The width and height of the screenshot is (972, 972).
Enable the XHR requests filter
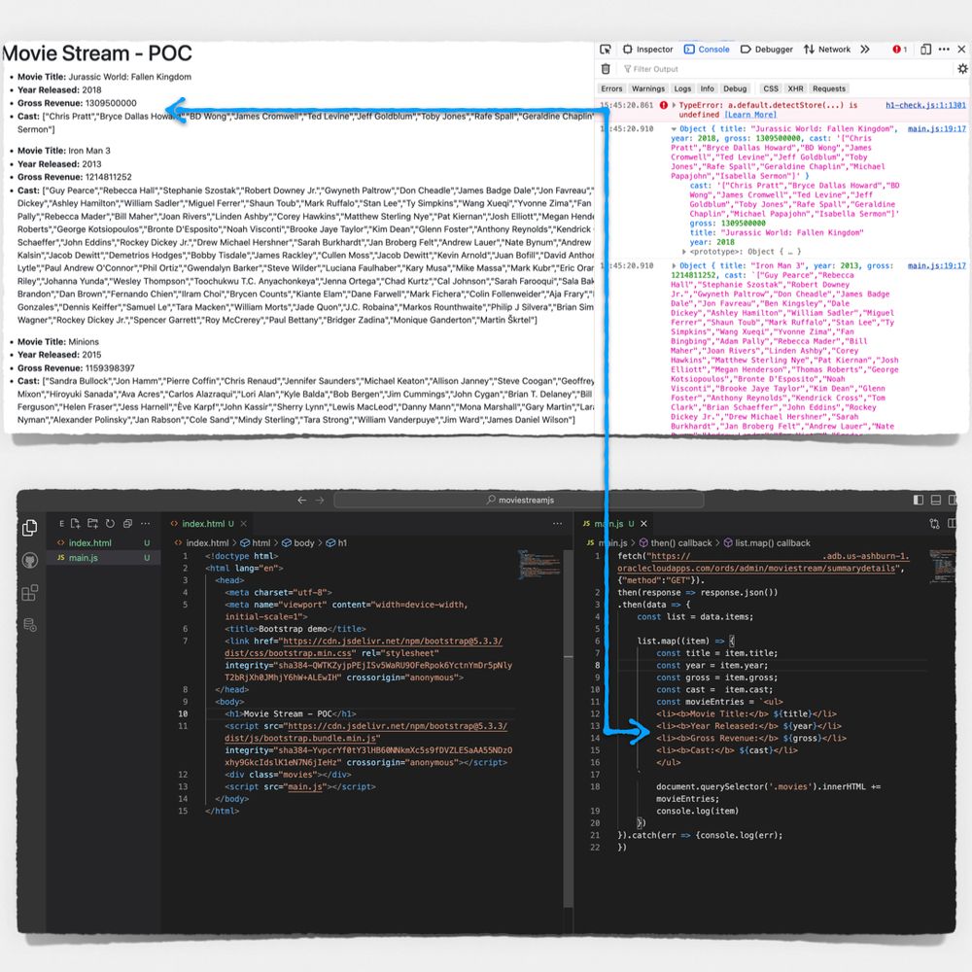tap(797, 87)
